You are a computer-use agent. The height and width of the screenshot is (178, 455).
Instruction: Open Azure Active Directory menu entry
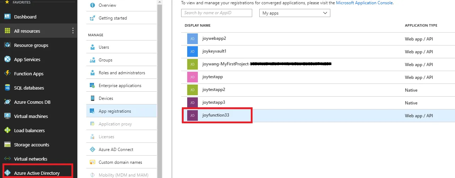[x=39, y=173]
